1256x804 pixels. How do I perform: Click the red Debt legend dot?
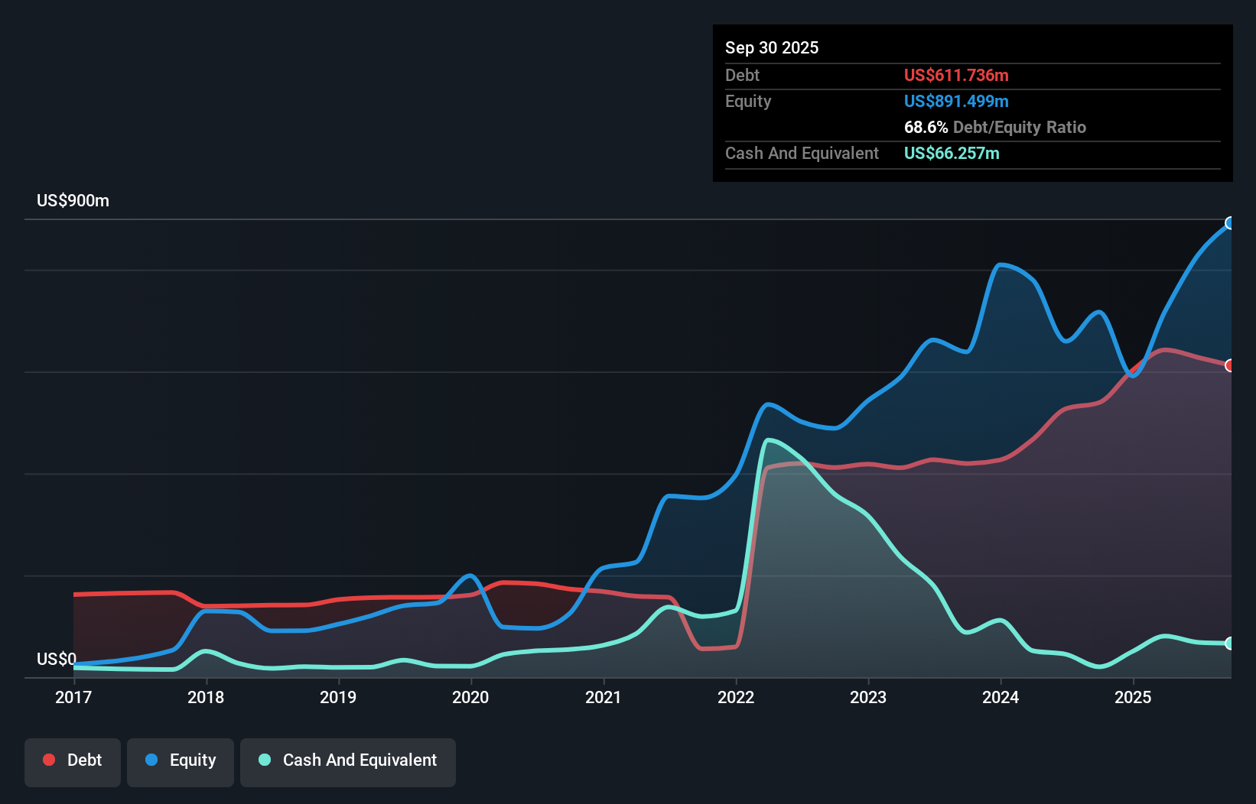[x=48, y=760]
